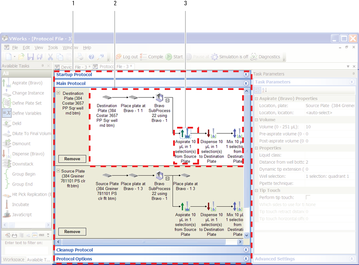Expand the Startup Protocol section
The height and width of the screenshot is (265, 359).
point(246,75)
